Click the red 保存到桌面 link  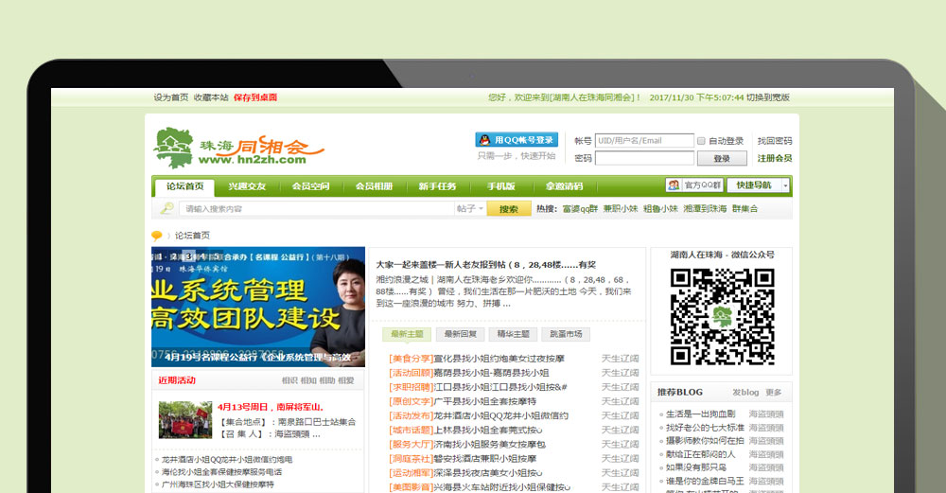tap(255, 97)
